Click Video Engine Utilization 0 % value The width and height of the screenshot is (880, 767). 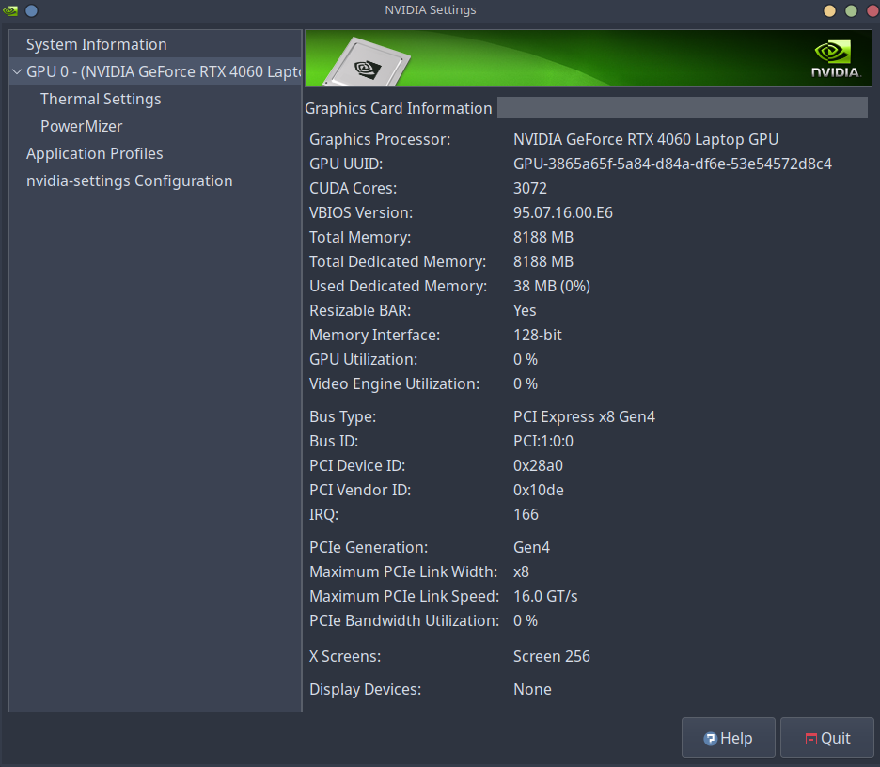click(526, 383)
